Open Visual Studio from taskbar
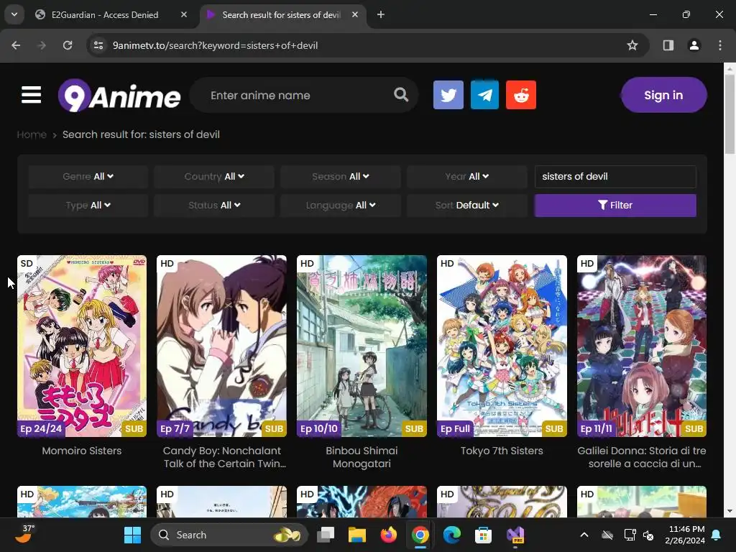 pyautogui.click(x=515, y=535)
